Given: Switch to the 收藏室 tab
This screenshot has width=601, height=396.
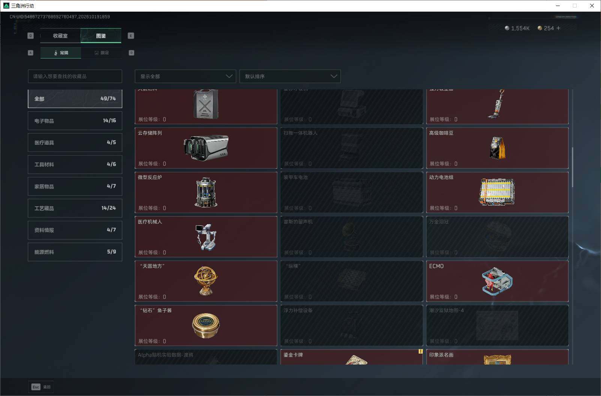Looking at the screenshot, I should tap(60, 36).
